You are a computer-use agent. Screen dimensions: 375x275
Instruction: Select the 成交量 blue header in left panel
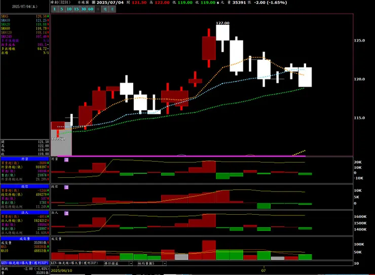(x=25, y=239)
